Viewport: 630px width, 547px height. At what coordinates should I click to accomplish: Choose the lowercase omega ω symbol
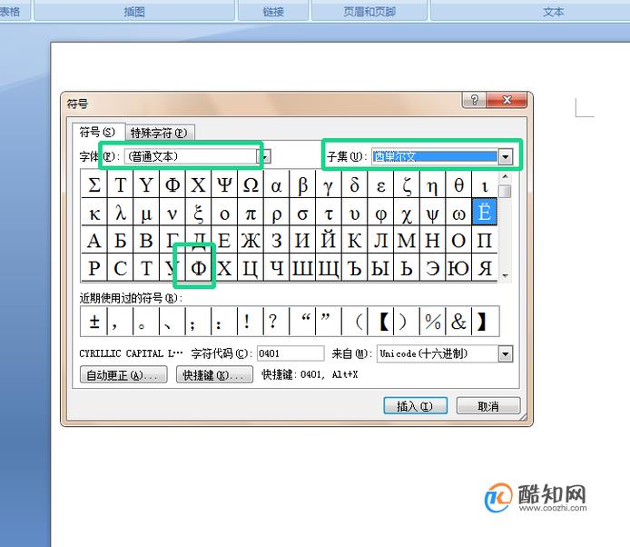click(458, 212)
